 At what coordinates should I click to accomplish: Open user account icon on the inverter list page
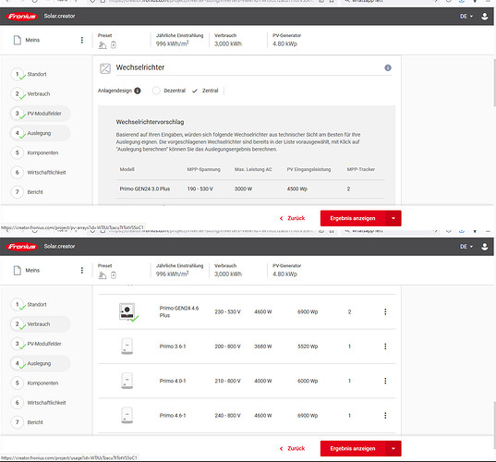(x=484, y=247)
